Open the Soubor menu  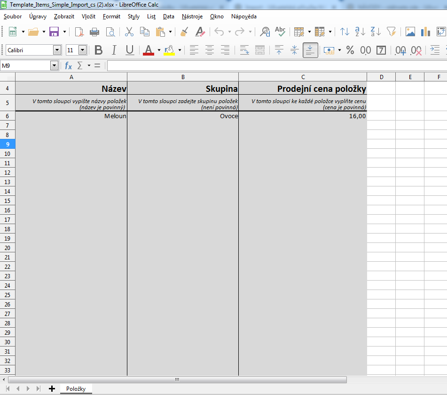click(x=13, y=16)
